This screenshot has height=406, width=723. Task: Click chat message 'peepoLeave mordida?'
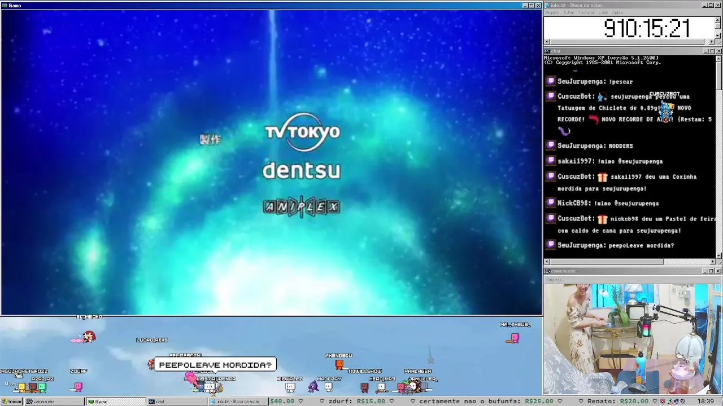point(641,245)
